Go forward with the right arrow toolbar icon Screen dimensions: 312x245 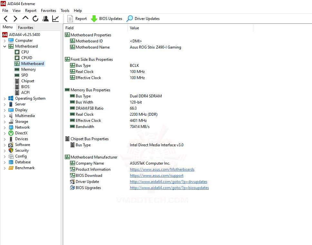15,19
